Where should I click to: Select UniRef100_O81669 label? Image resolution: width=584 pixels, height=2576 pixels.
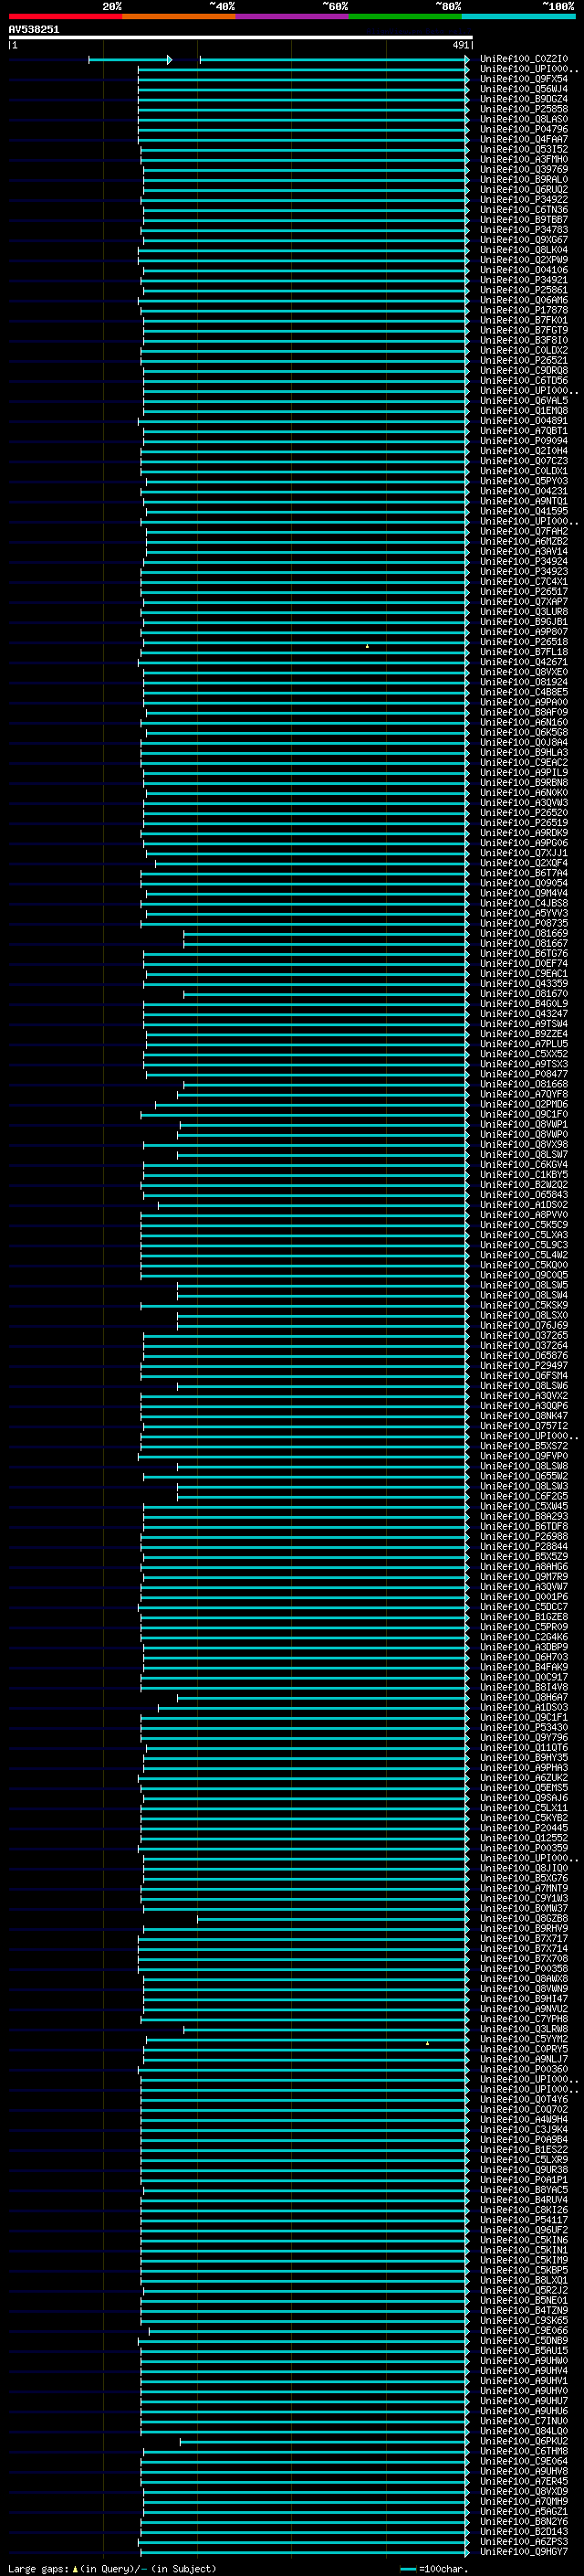524,933
